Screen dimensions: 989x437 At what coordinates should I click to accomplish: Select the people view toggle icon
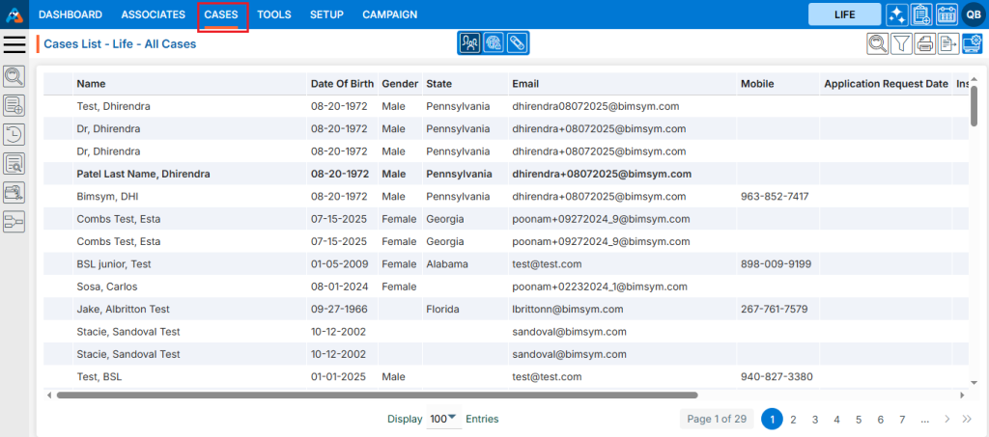tap(469, 43)
